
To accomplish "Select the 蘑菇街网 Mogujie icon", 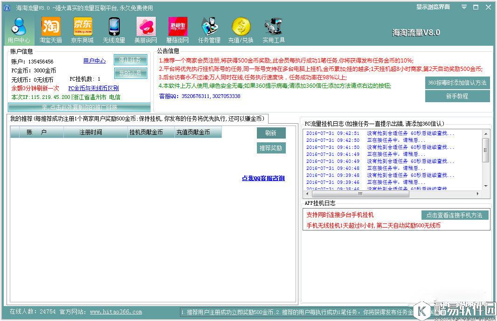I will point(177,29).
